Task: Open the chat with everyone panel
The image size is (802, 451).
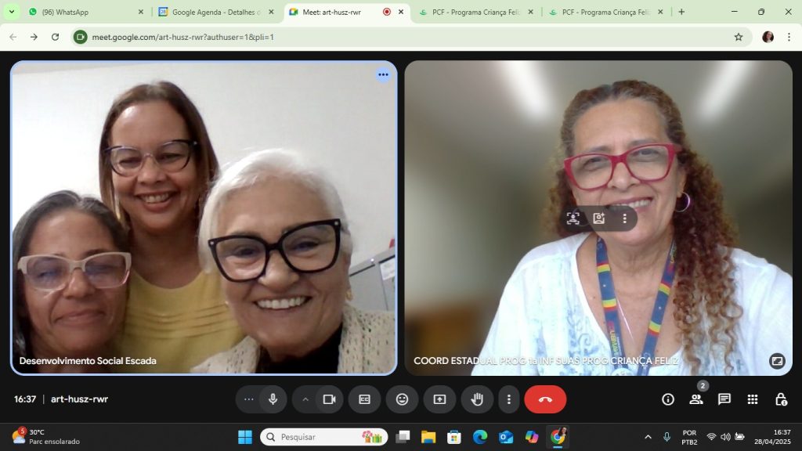Action: coord(724,399)
